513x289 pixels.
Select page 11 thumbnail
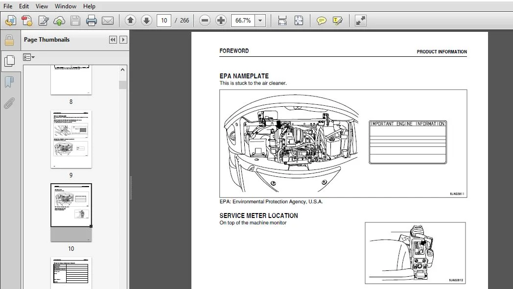pos(71,273)
